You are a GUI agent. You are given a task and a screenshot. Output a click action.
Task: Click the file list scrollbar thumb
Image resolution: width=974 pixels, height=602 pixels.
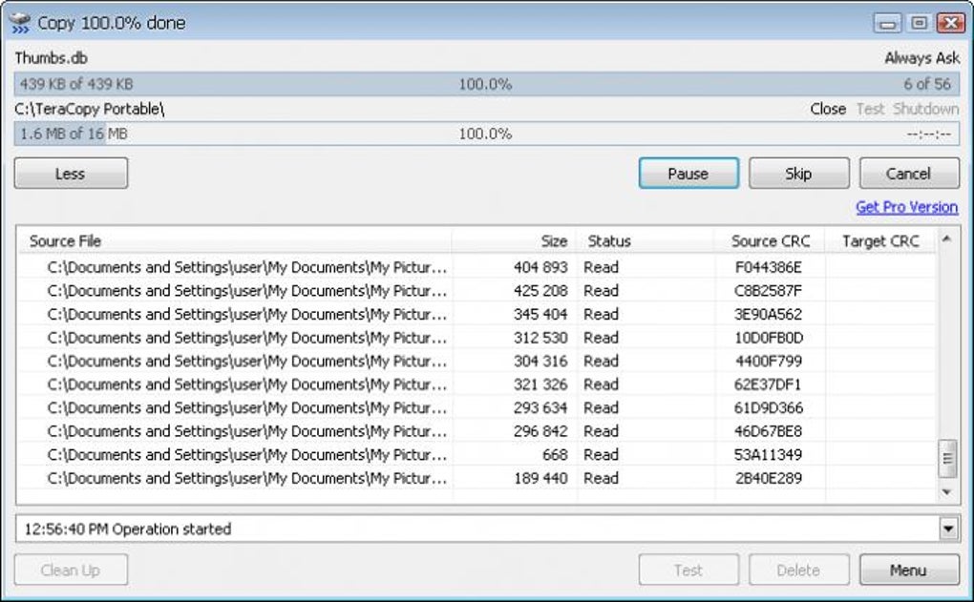947,459
